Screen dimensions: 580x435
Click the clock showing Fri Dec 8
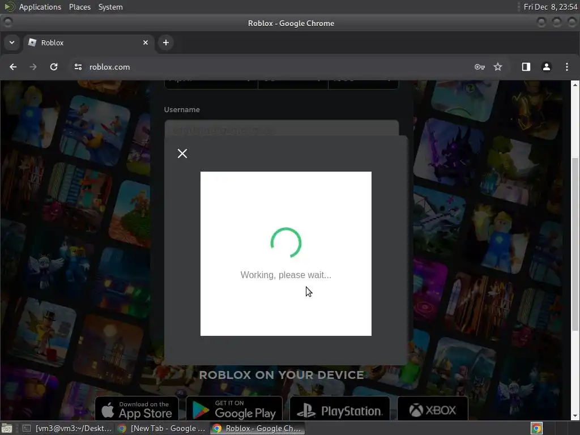pyautogui.click(x=551, y=7)
